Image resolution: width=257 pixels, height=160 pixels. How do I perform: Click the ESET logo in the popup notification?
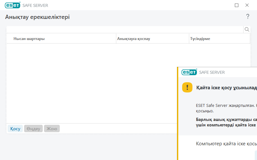189,72
